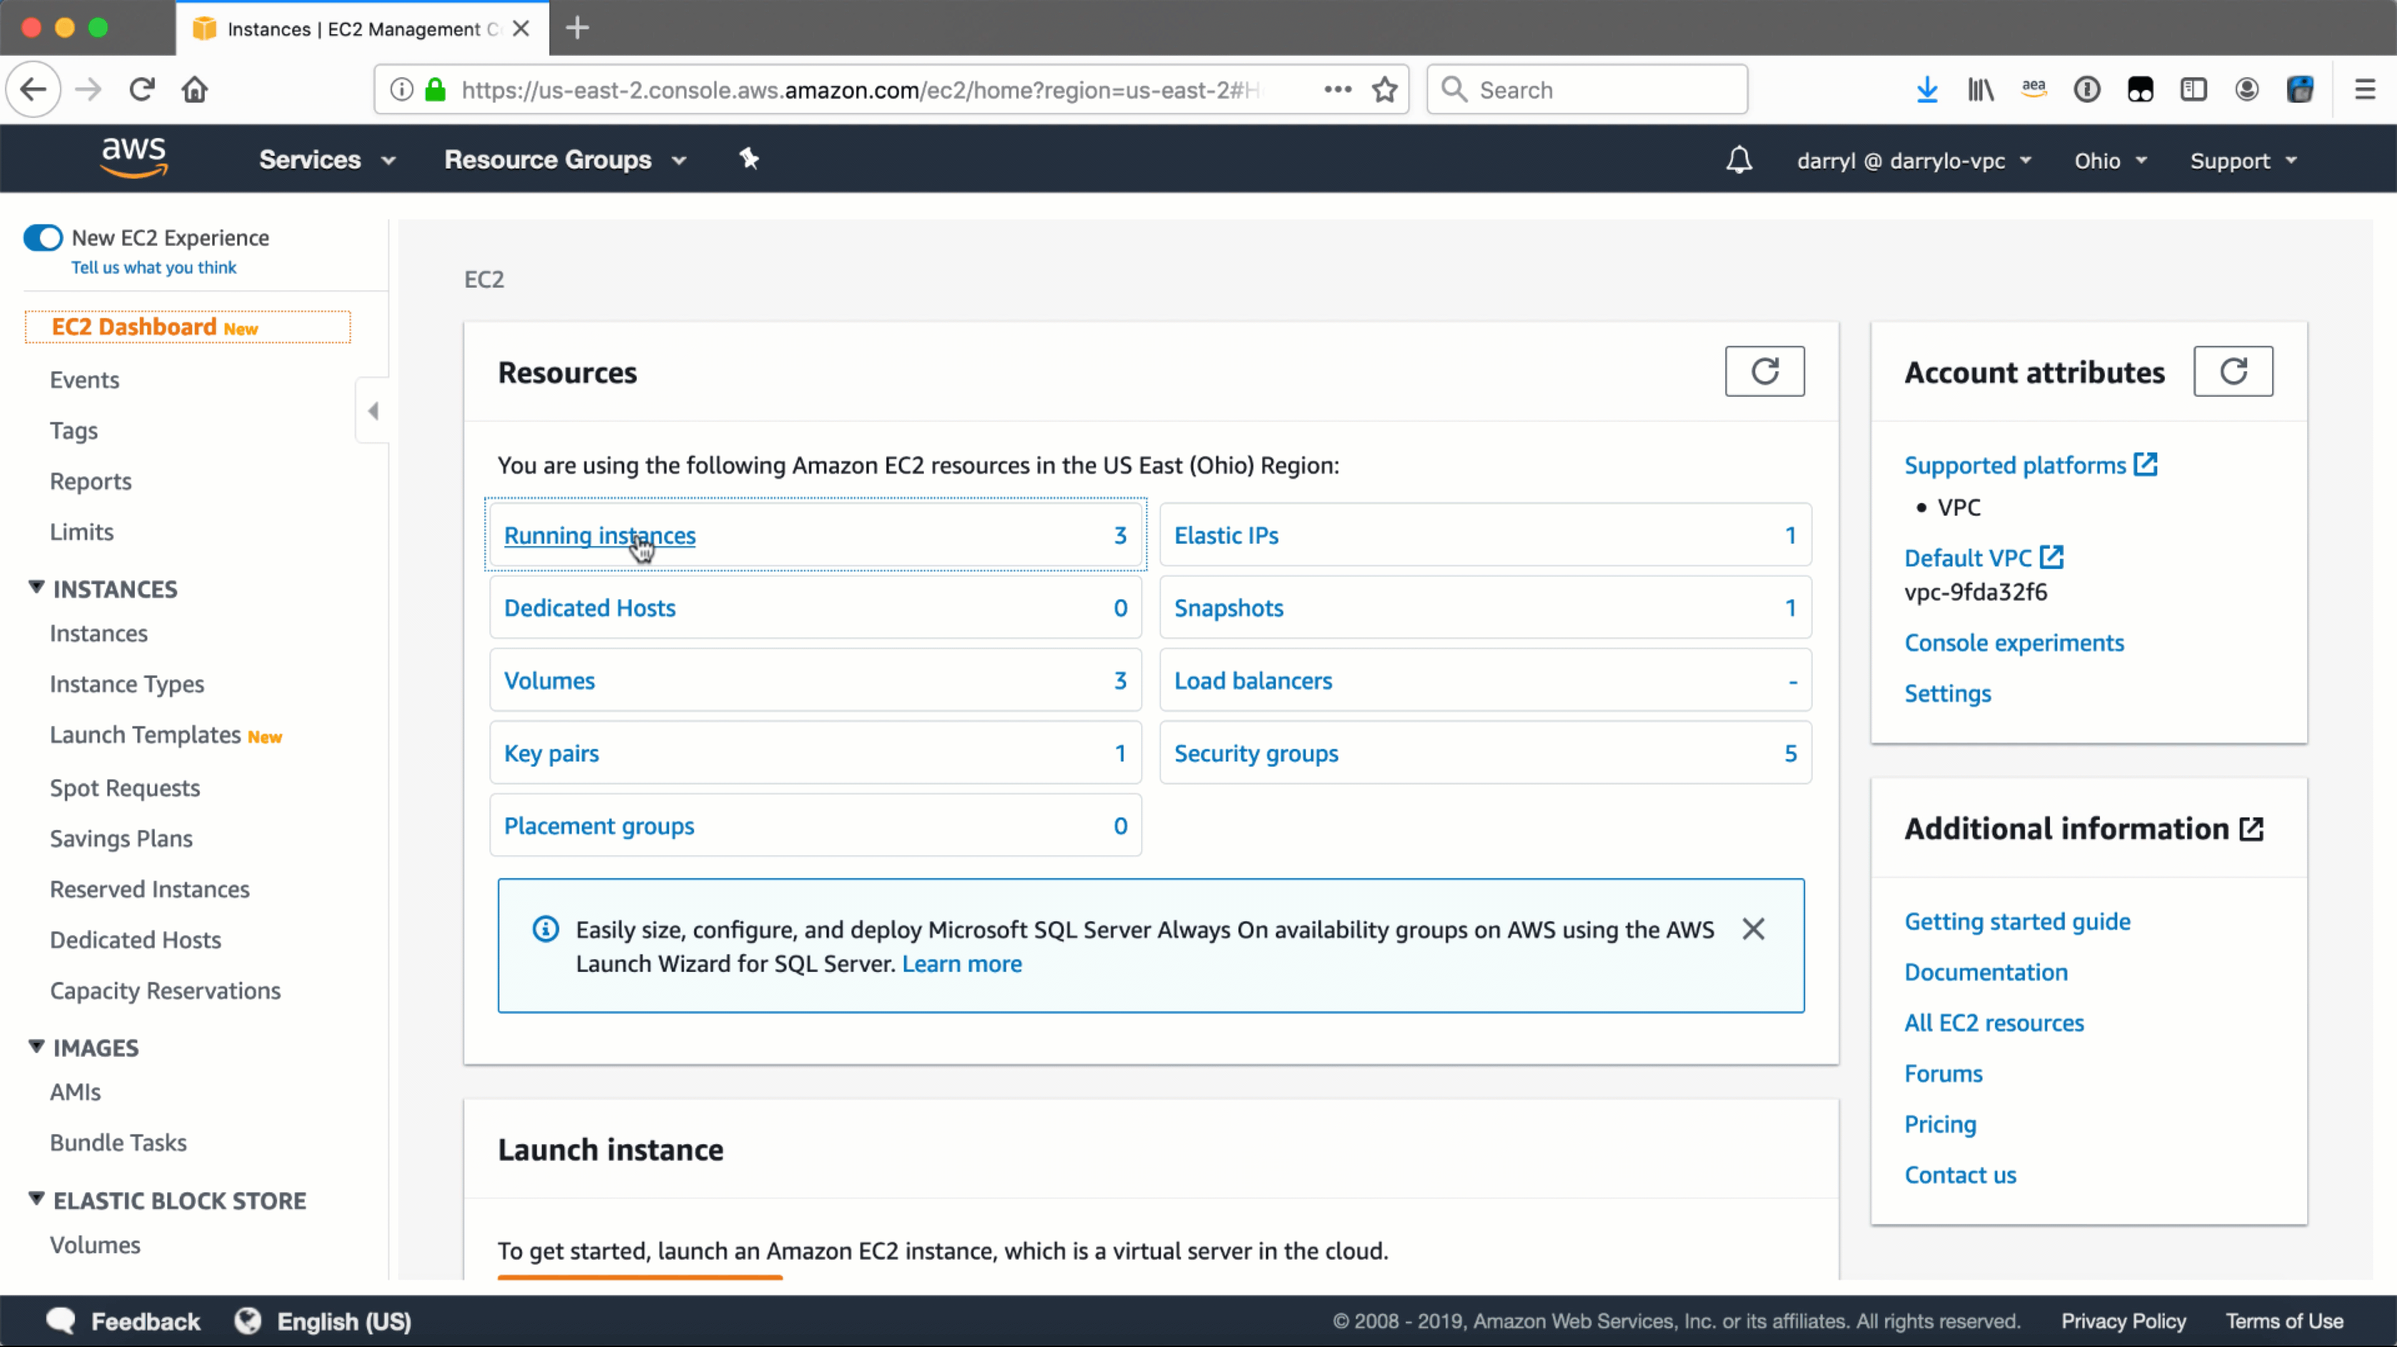
Task: Open the Resource Groups dropdown
Action: [x=566, y=160]
